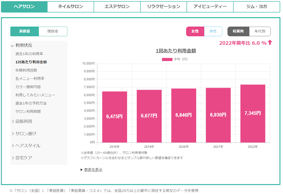Click the 2019年 bar showing 6,677円
This screenshot has width=283, height=194.
click(149, 116)
